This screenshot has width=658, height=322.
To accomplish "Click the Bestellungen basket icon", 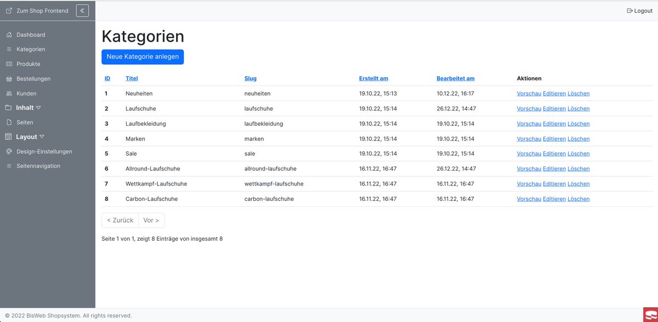I will (9, 78).
